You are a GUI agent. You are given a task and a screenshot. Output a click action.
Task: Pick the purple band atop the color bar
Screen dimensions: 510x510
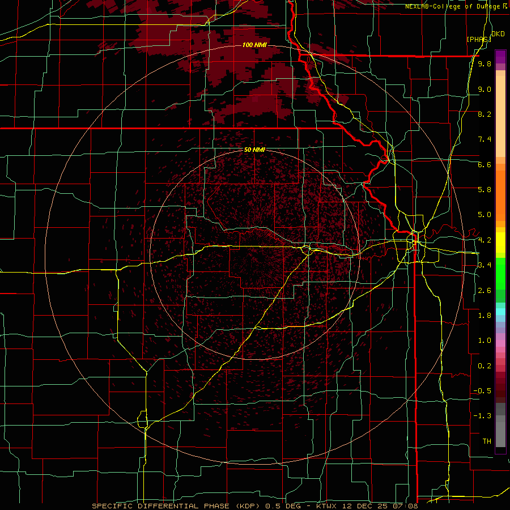pos(500,57)
